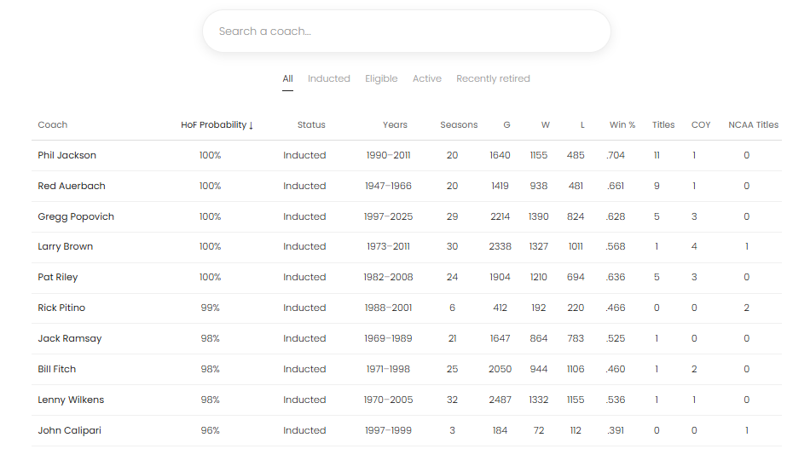Click the Search a coach input field
This screenshot has height=449, width=810.
pos(407,31)
